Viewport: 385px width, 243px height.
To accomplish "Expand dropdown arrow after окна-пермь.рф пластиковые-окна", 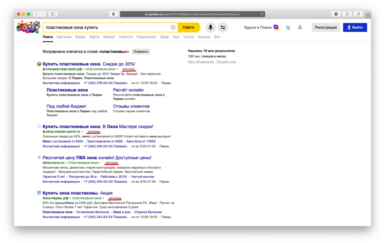I will tap(103, 198).
